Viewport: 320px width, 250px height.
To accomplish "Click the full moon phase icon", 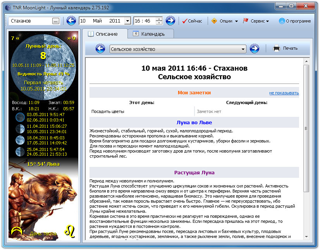I will coord(20,140).
